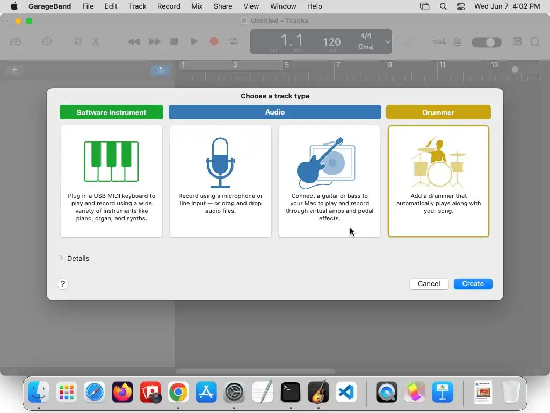Viewport: 550px width, 413px height.
Task: Create the selected track type
Action: [x=473, y=284]
